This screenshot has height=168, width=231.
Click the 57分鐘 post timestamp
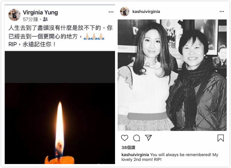click(30, 19)
